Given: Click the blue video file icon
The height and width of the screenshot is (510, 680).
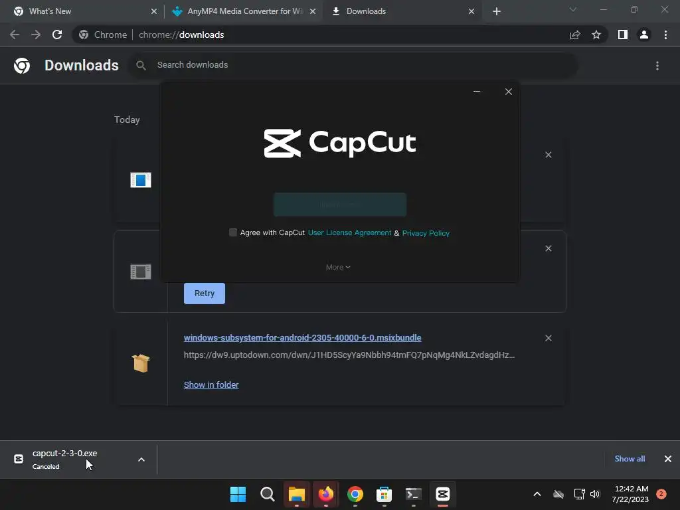Looking at the screenshot, I should [x=141, y=179].
